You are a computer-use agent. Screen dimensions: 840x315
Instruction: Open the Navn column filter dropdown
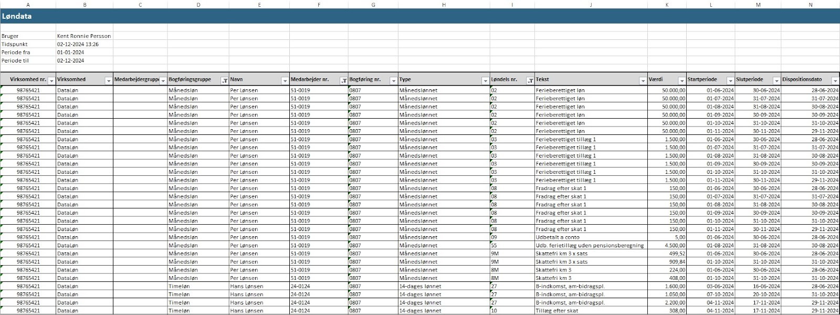coord(285,80)
